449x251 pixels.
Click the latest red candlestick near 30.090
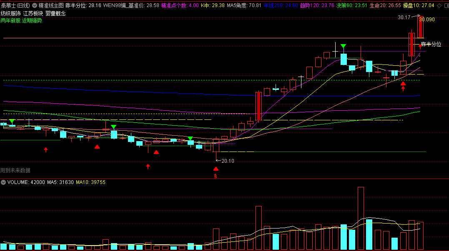[x=420, y=27]
